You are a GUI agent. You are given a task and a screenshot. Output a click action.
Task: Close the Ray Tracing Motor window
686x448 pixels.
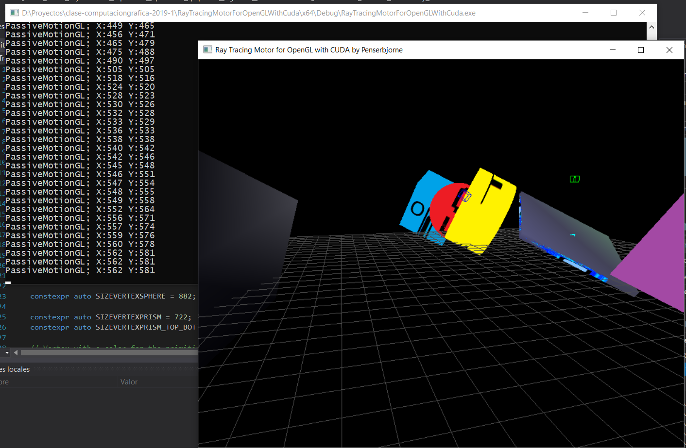[669, 50]
